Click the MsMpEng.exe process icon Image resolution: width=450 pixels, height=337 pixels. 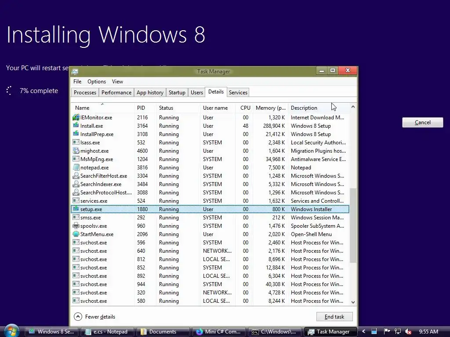(x=76, y=159)
